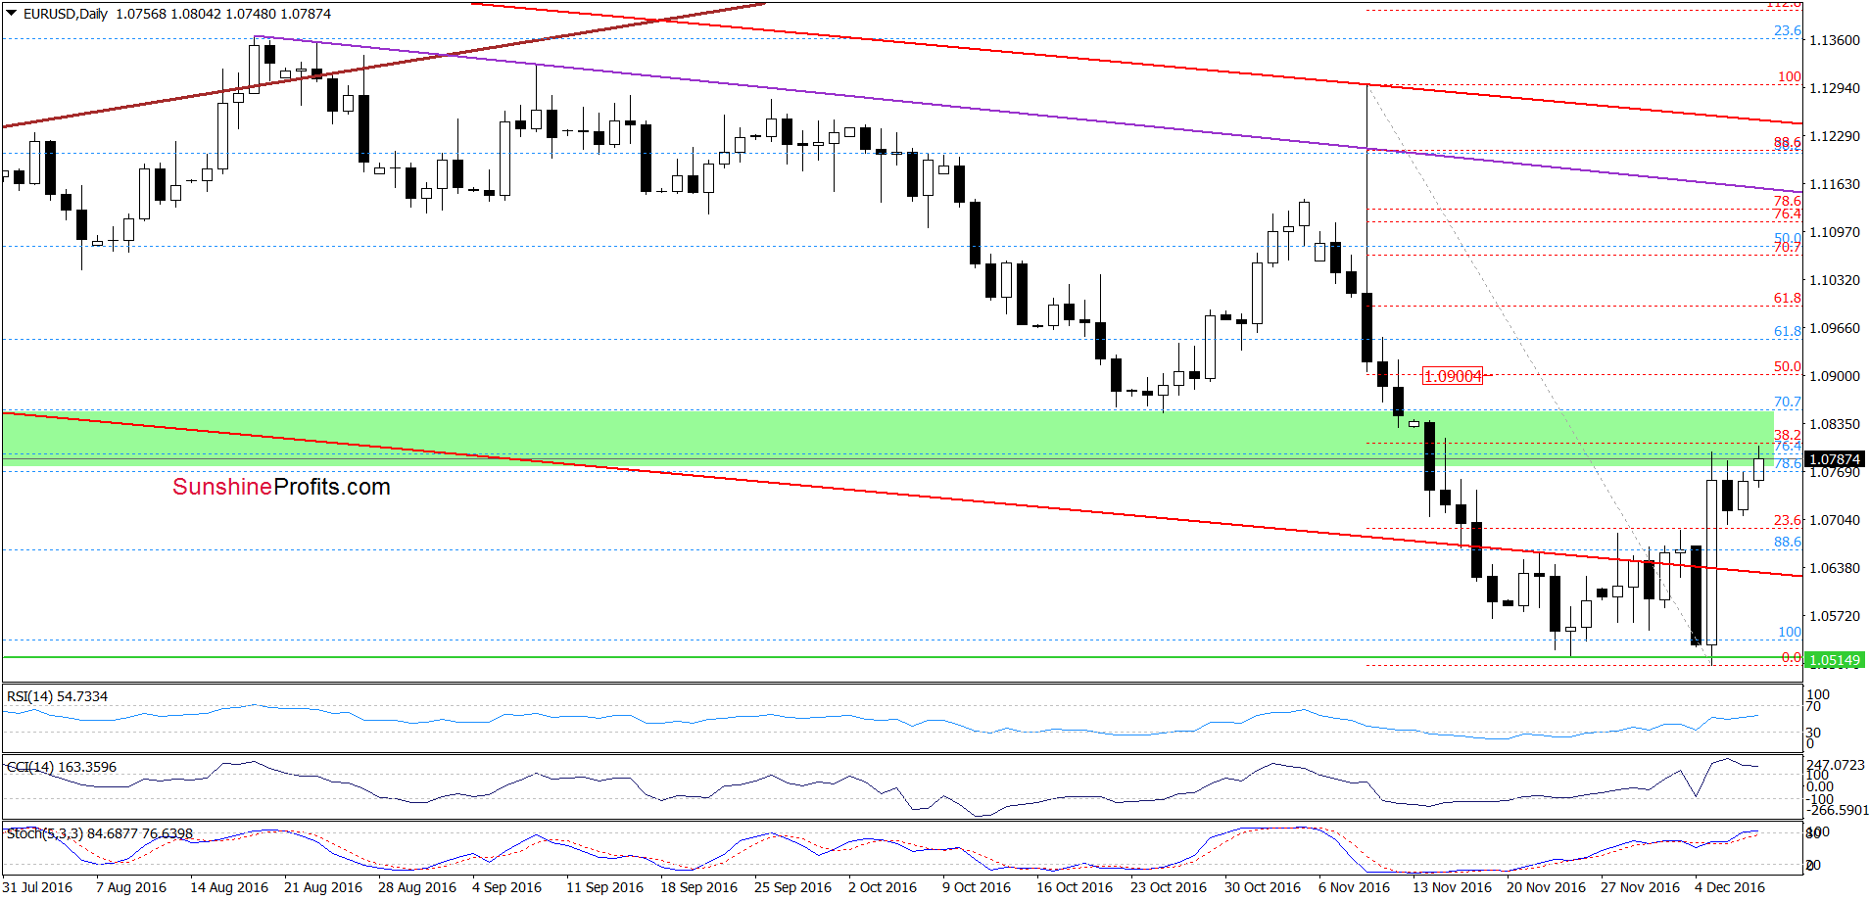Click the CCI(14) 163.3596 indicator label
The width and height of the screenshot is (1869, 901).
[x=61, y=767]
